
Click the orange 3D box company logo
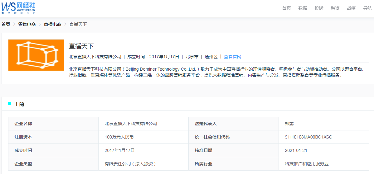(36, 55)
